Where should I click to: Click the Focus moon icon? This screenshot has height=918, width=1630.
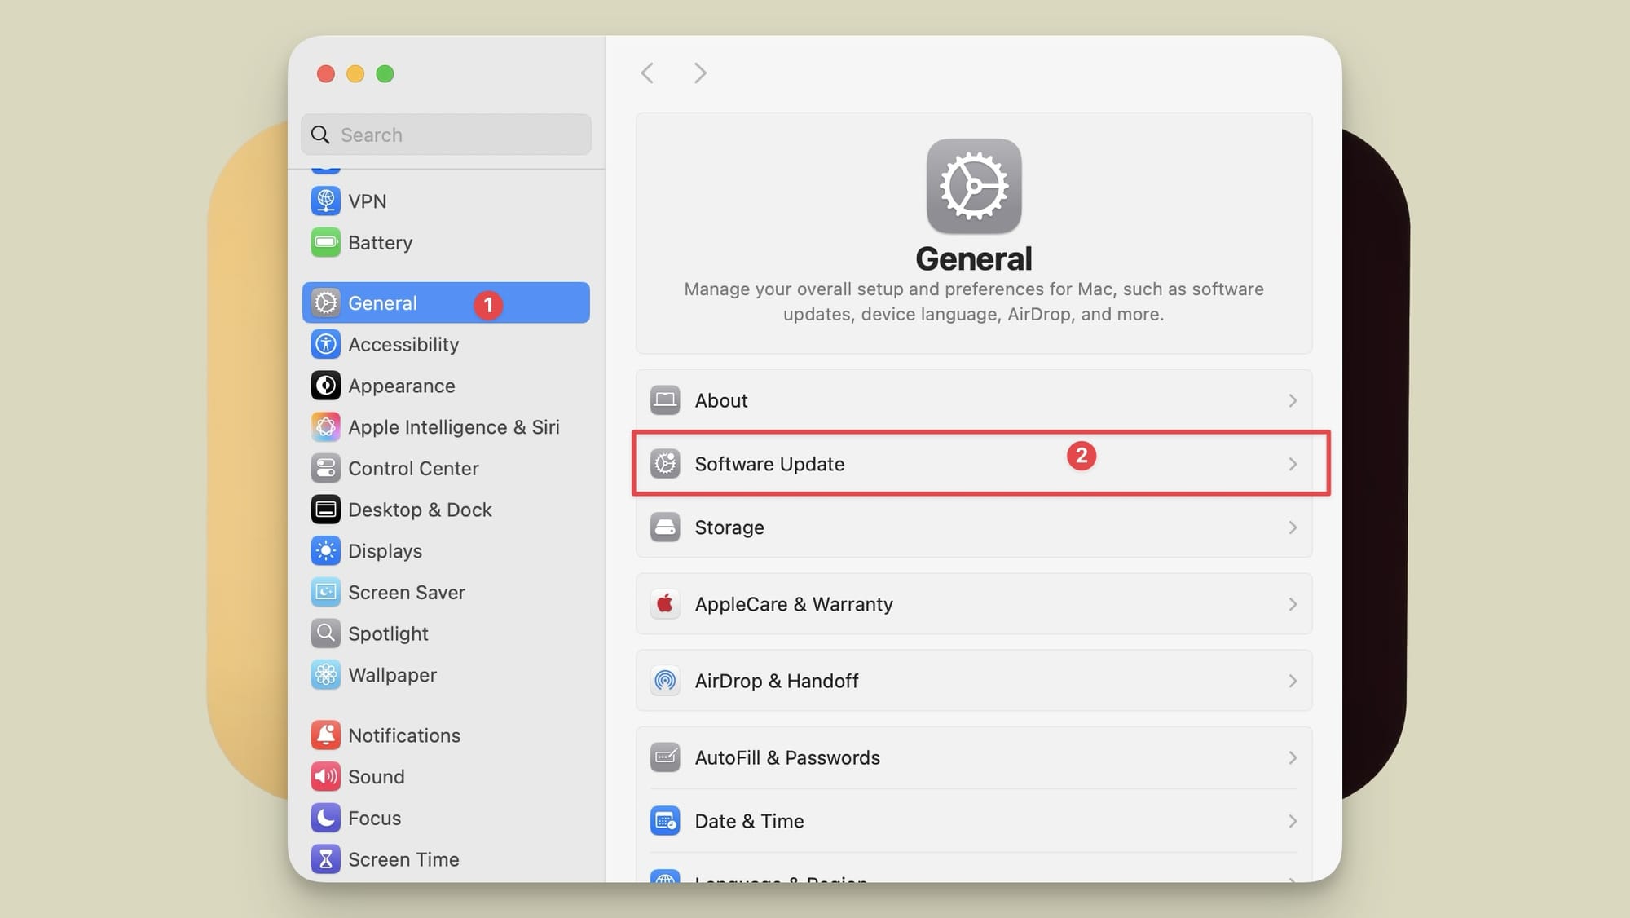pyautogui.click(x=325, y=818)
